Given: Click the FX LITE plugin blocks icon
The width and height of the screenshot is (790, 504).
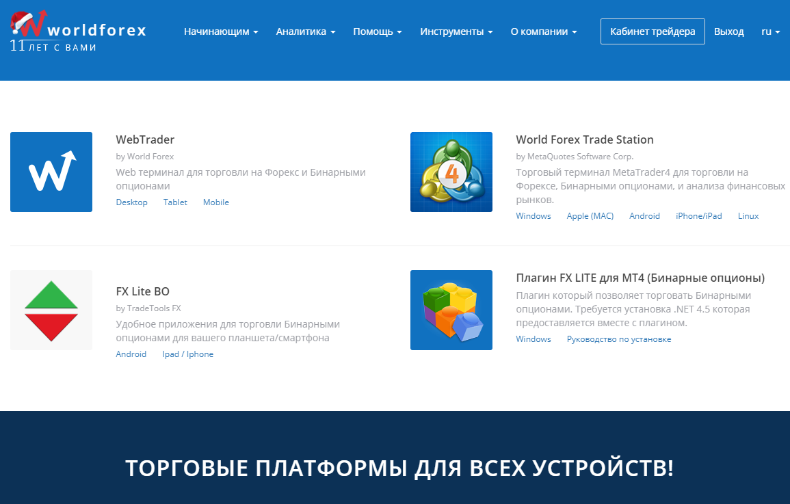Looking at the screenshot, I should (x=451, y=310).
